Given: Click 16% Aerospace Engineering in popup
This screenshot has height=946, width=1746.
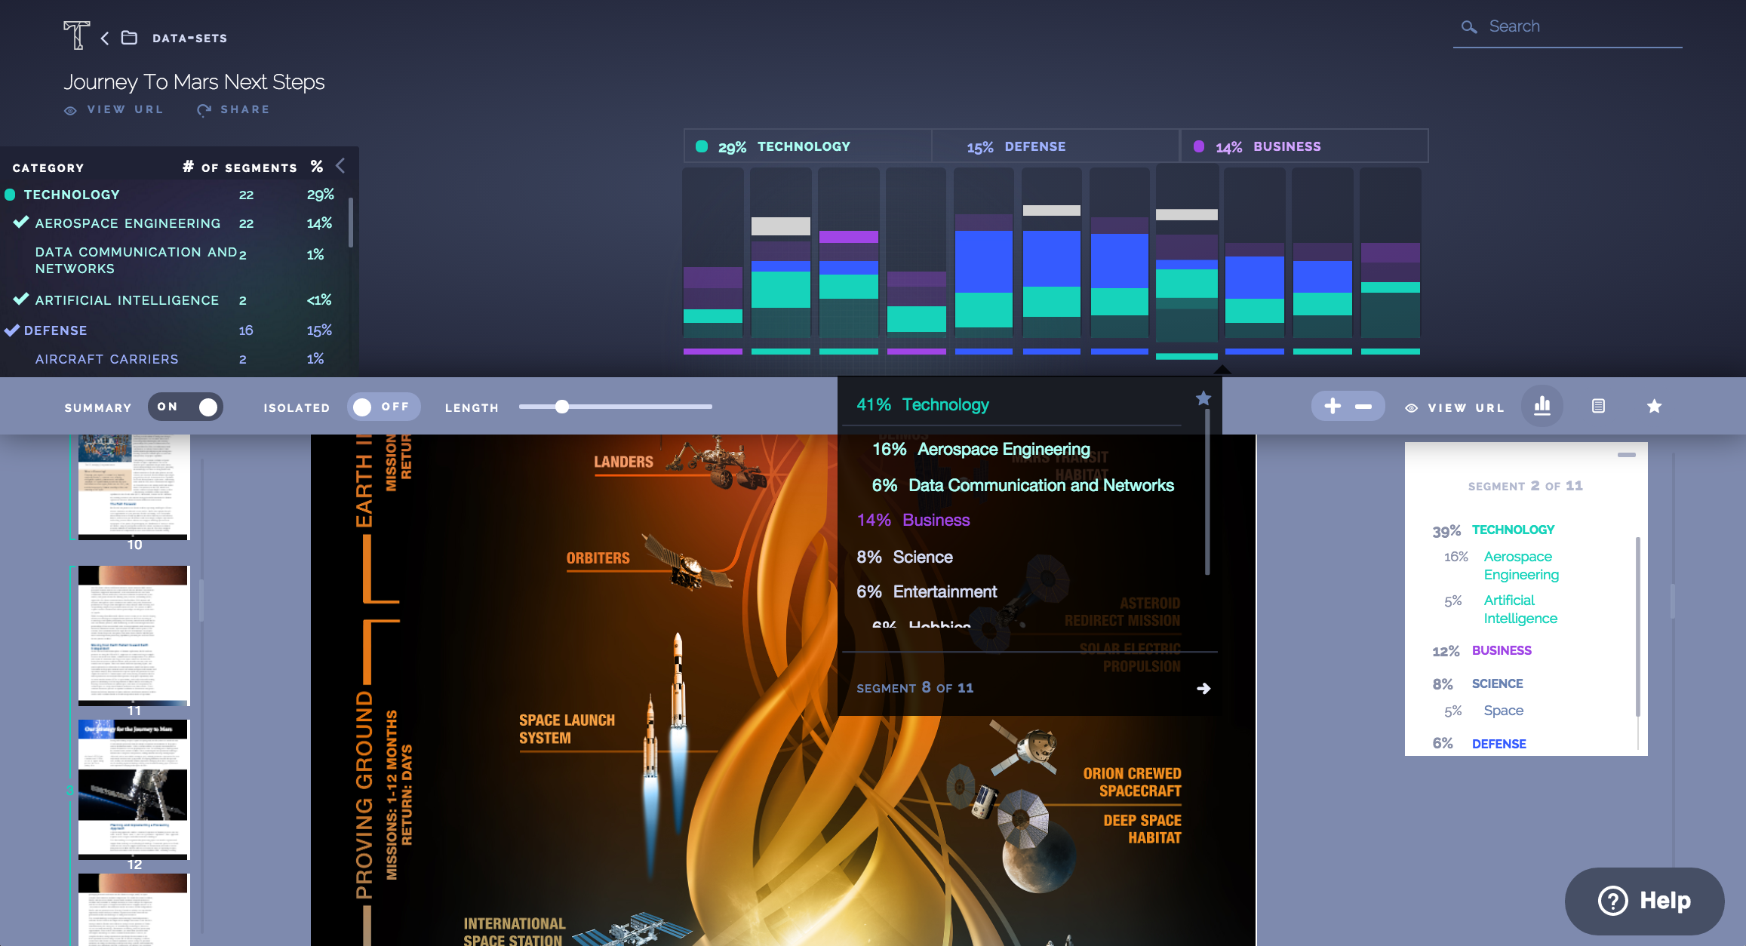Looking at the screenshot, I should pyautogui.click(x=981, y=449).
